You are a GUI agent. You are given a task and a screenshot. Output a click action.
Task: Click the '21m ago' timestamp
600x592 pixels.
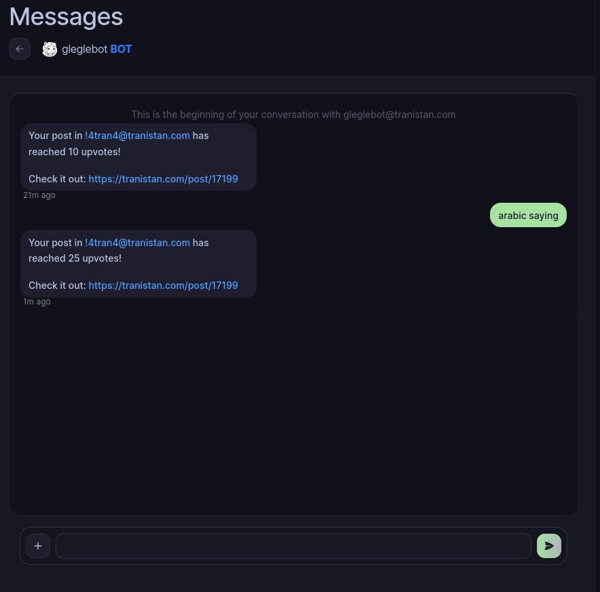tap(39, 195)
